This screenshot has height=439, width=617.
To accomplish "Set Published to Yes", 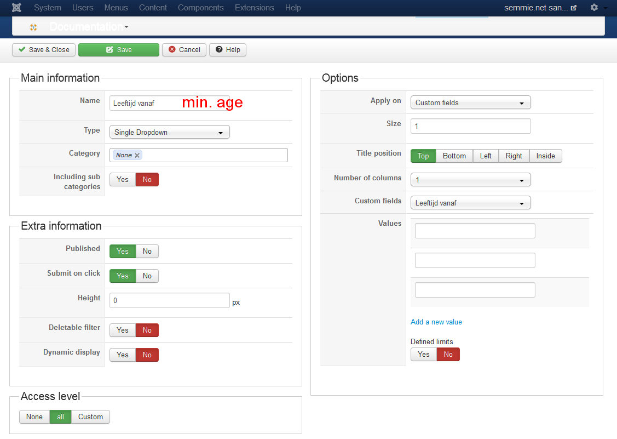I will coord(123,251).
